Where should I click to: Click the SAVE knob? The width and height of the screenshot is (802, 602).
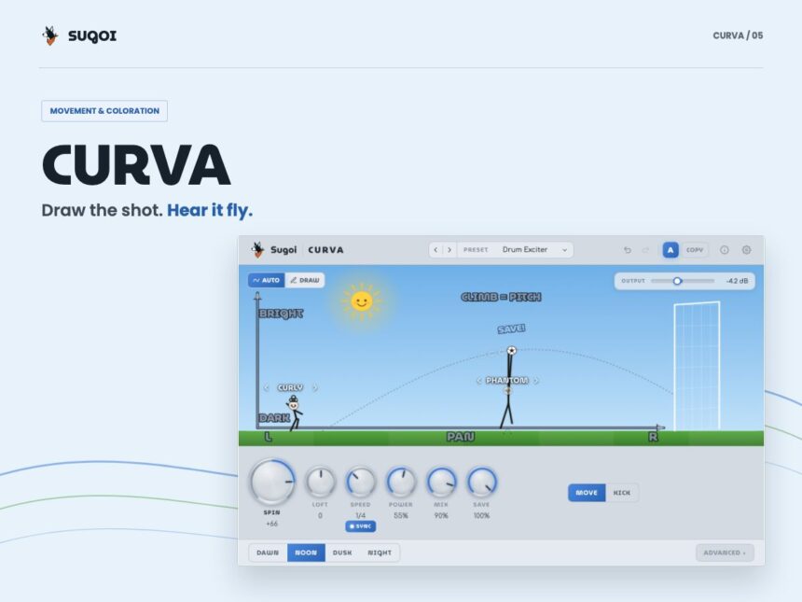482,482
